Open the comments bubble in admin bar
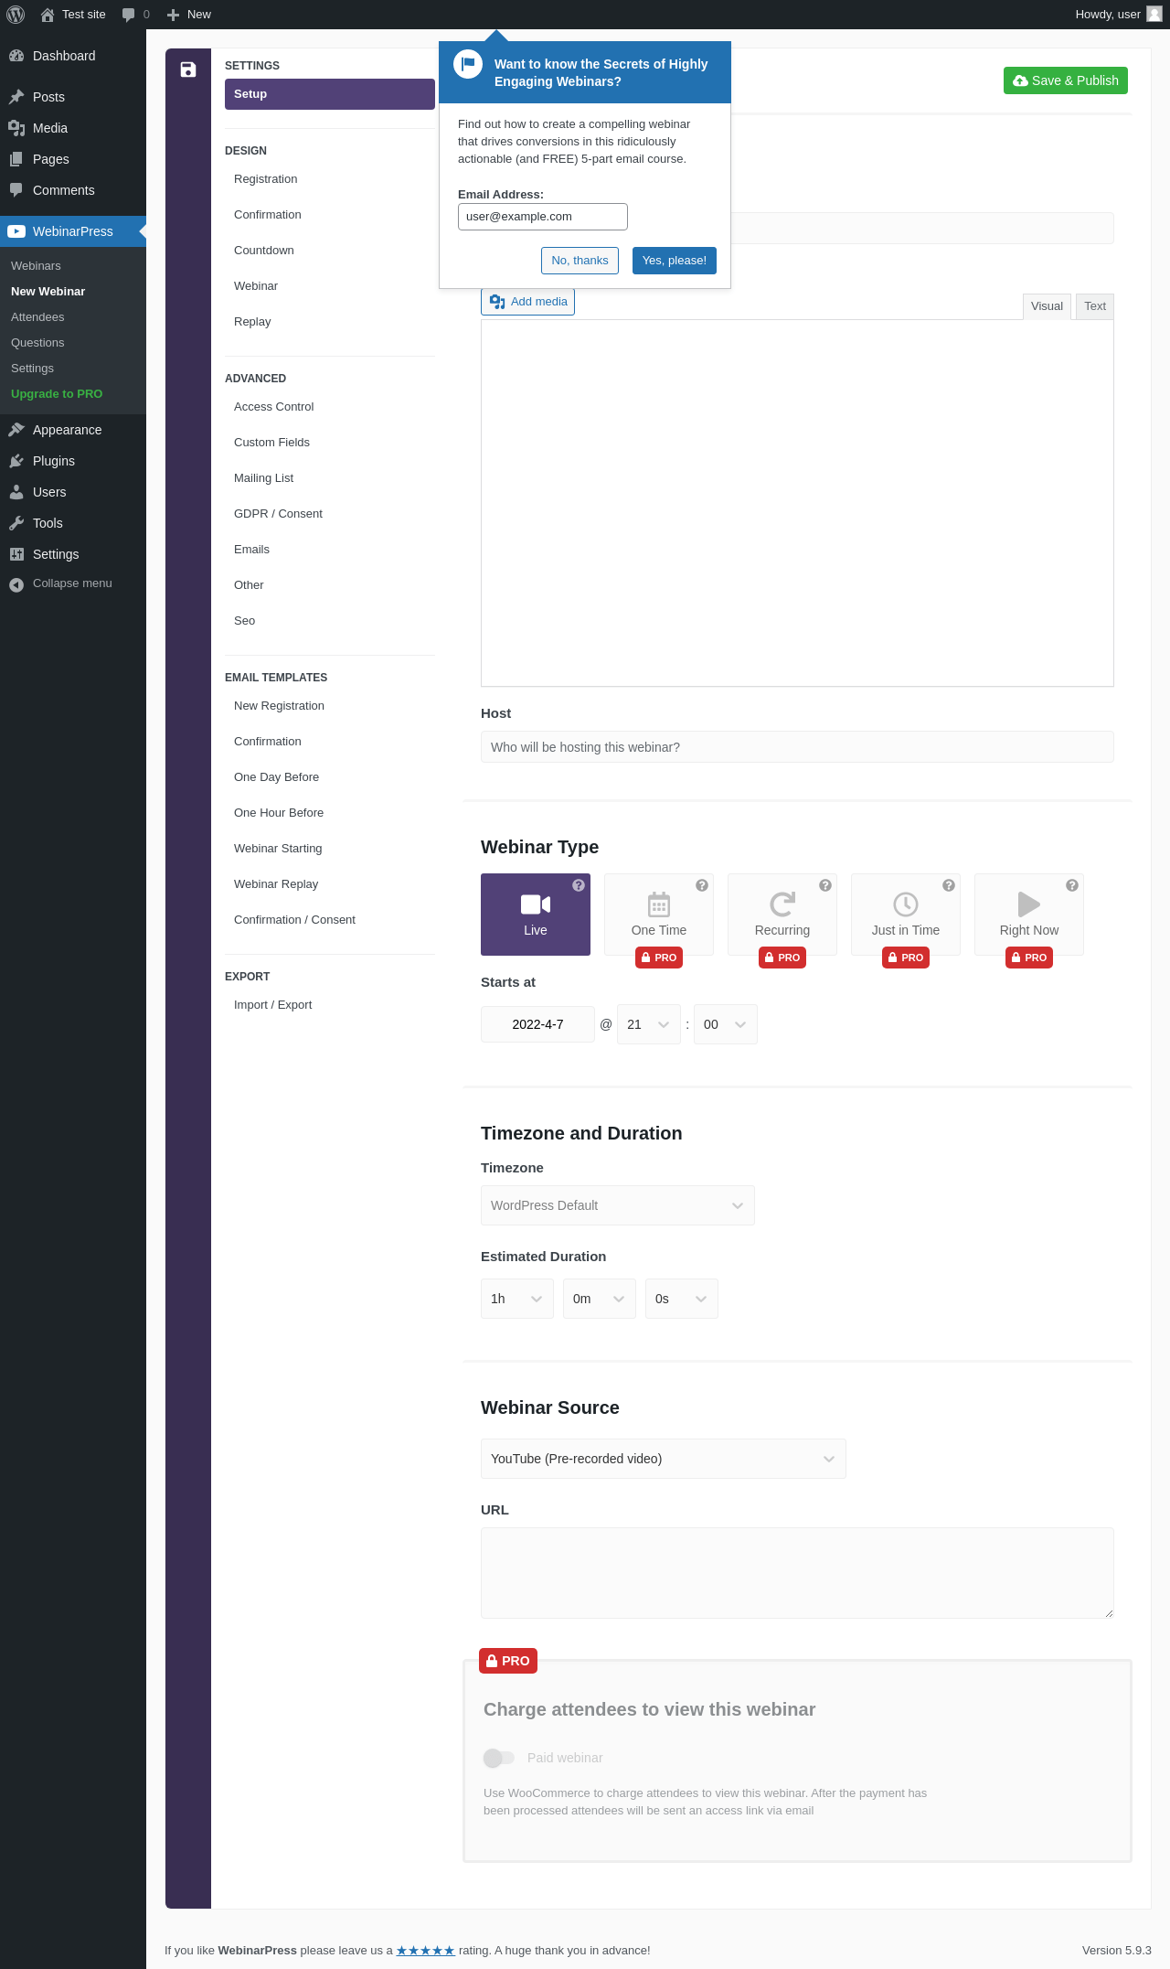This screenshot has height=1969, width=1170. [x=129, y=15]
